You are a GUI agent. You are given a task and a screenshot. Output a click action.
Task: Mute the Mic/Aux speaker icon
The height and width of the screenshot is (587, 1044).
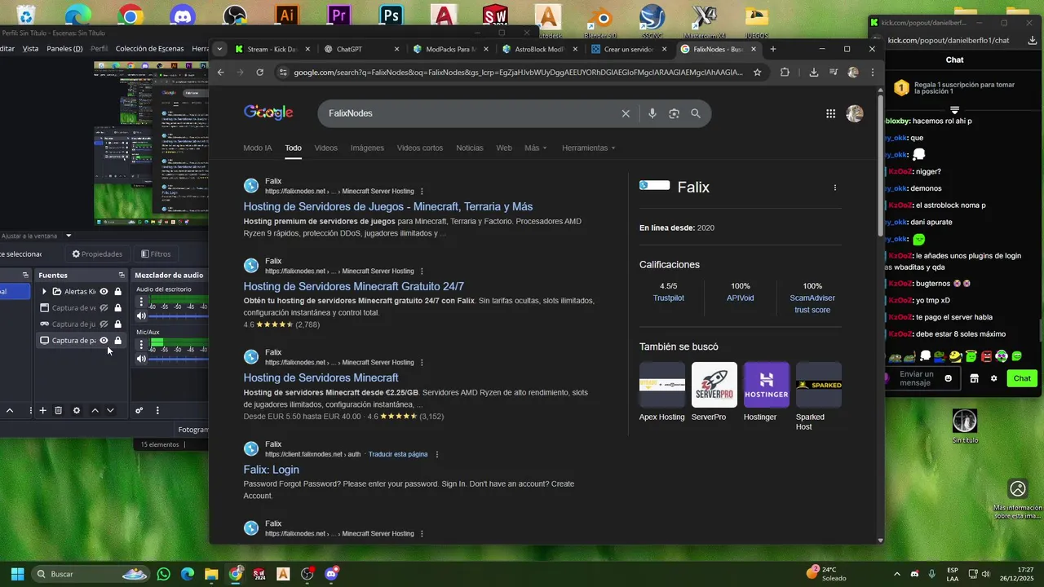tap(141, 359)
